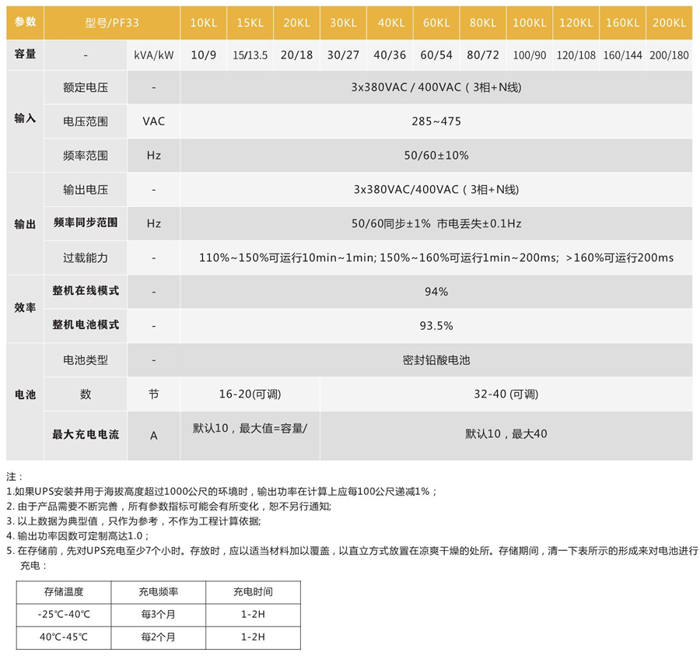The image size is (700, 663).
Task: Click the 94% online mode efficiency value
Action: click(436, 292)
